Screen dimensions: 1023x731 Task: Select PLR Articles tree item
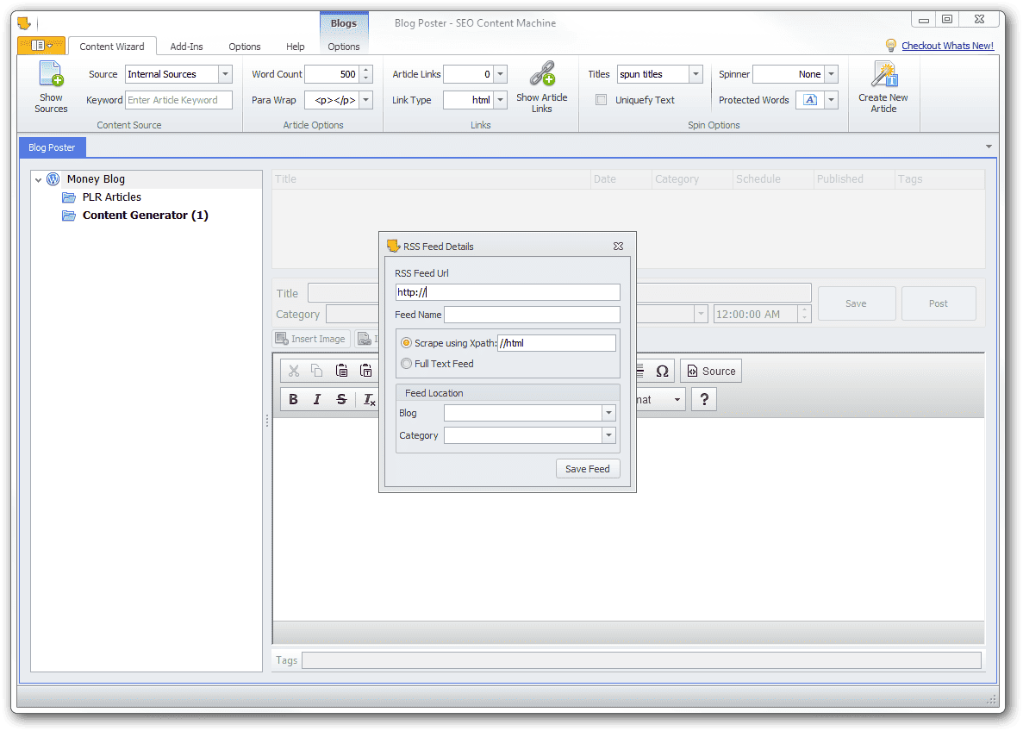point(111,197)
